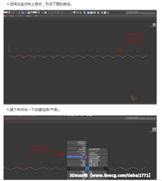
Task: Toggle Spinner Snap button
Action: coord(59,13)
